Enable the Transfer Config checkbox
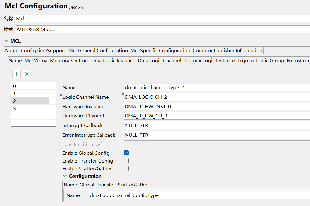Viewport: 310px width, 206px height. tap(126, 161)
